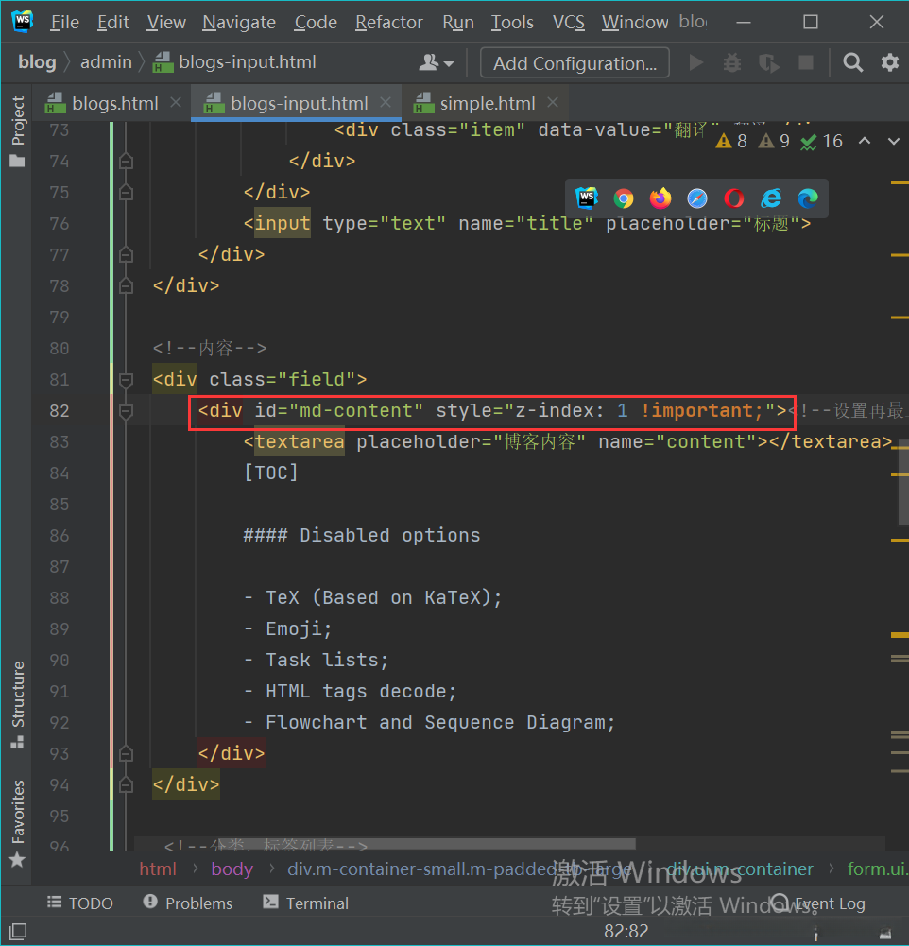Image resolution: width=909 pixels, height=946 pixels.
Task: Click the Debug bug icon in toolbar
Action: coord(732,63)
